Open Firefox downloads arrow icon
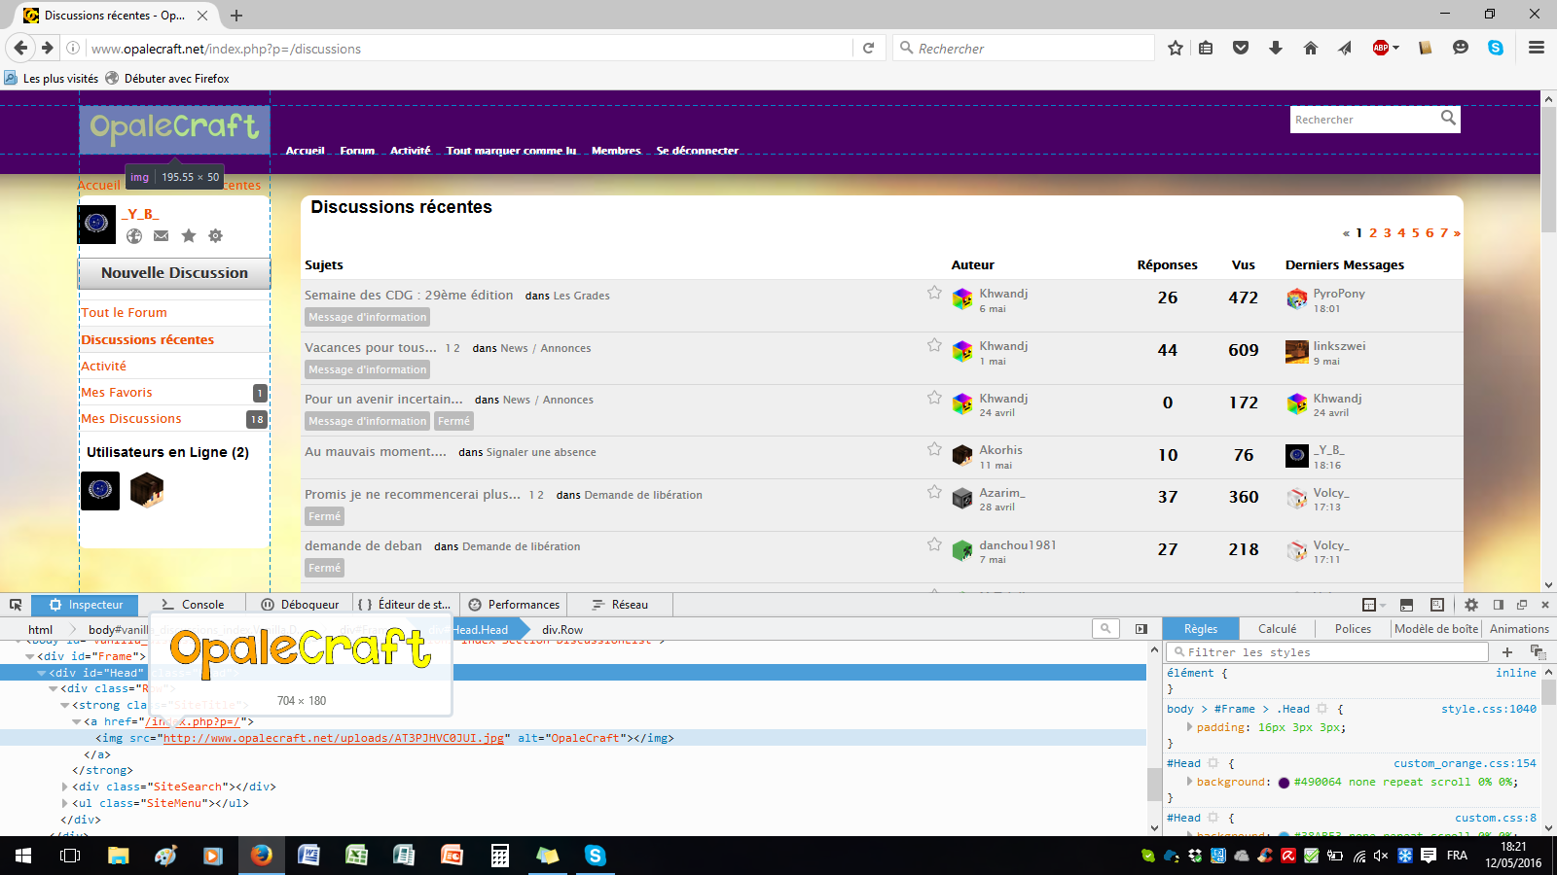1557x875 pixels. click(x=1276, y=48)
